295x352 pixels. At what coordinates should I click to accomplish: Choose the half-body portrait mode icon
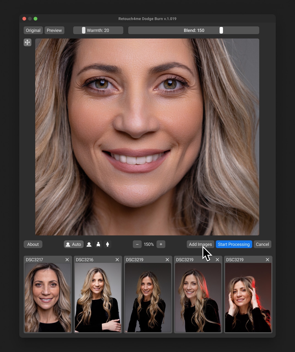click(x=98, y=244)
